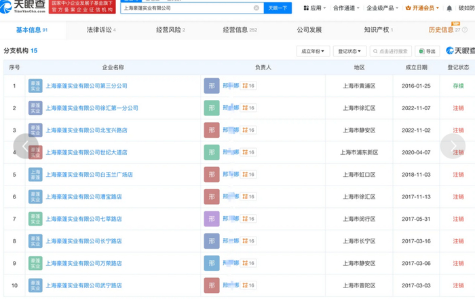Switch to the 知识产权 tab
Viewport: 475px width, 299px height.
(x=377, y=30)
